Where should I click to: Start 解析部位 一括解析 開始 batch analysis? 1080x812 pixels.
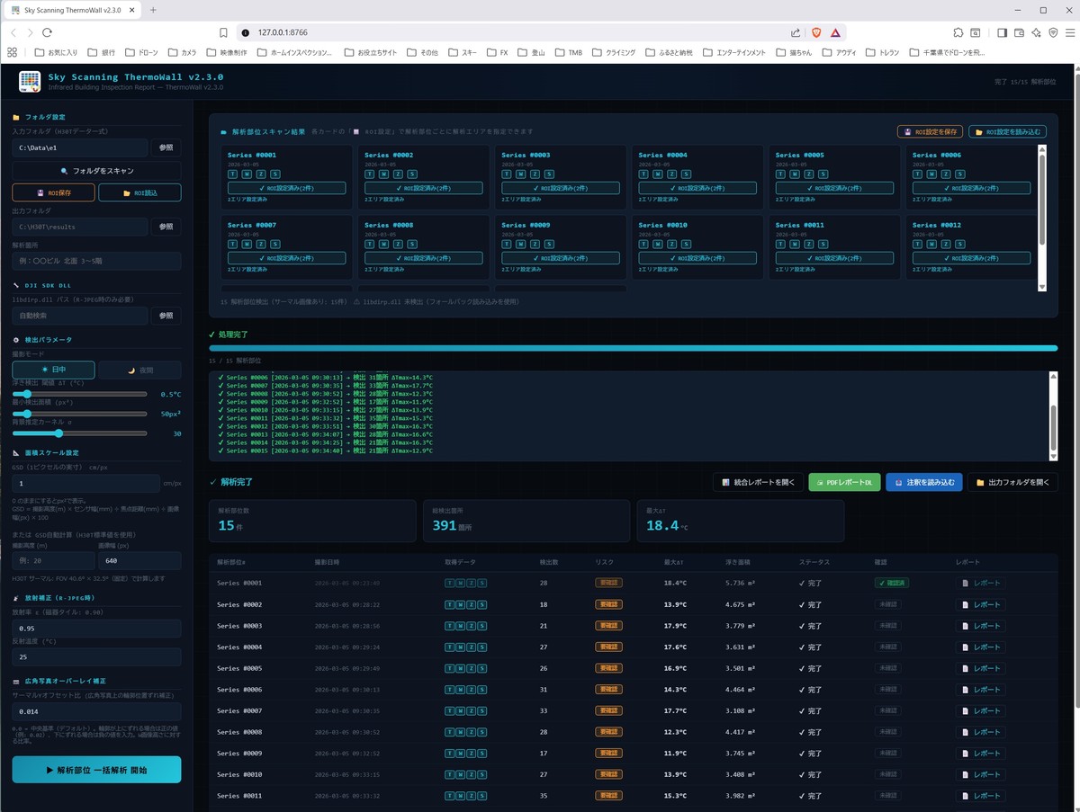[96, 770]
